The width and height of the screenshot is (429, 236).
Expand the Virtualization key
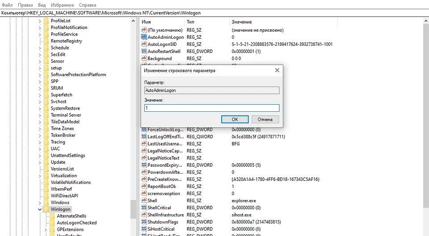click(x=40, y=175)
